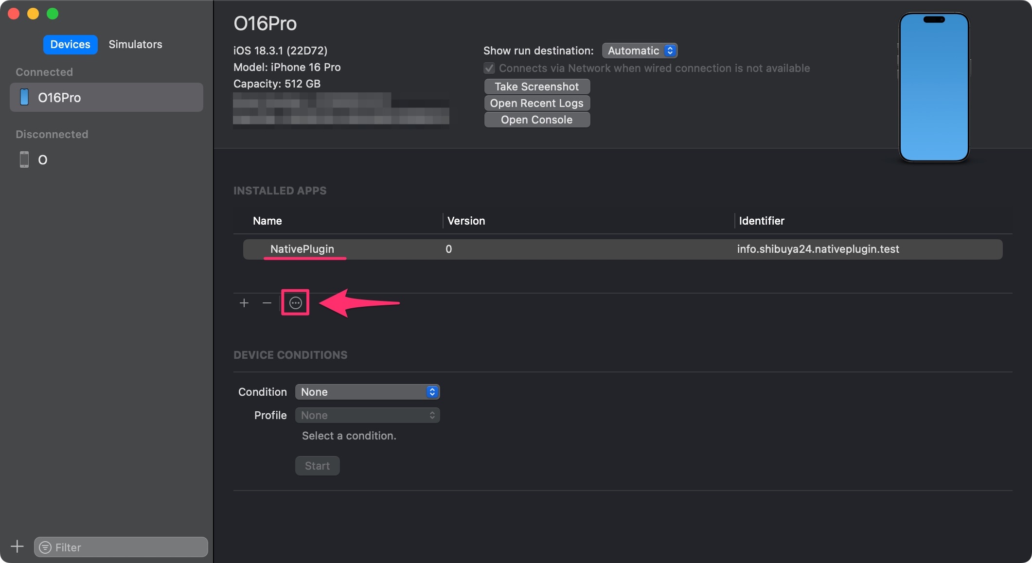Click the green zoom window button
Viewport: 1032px width, 563px height.
53,14
